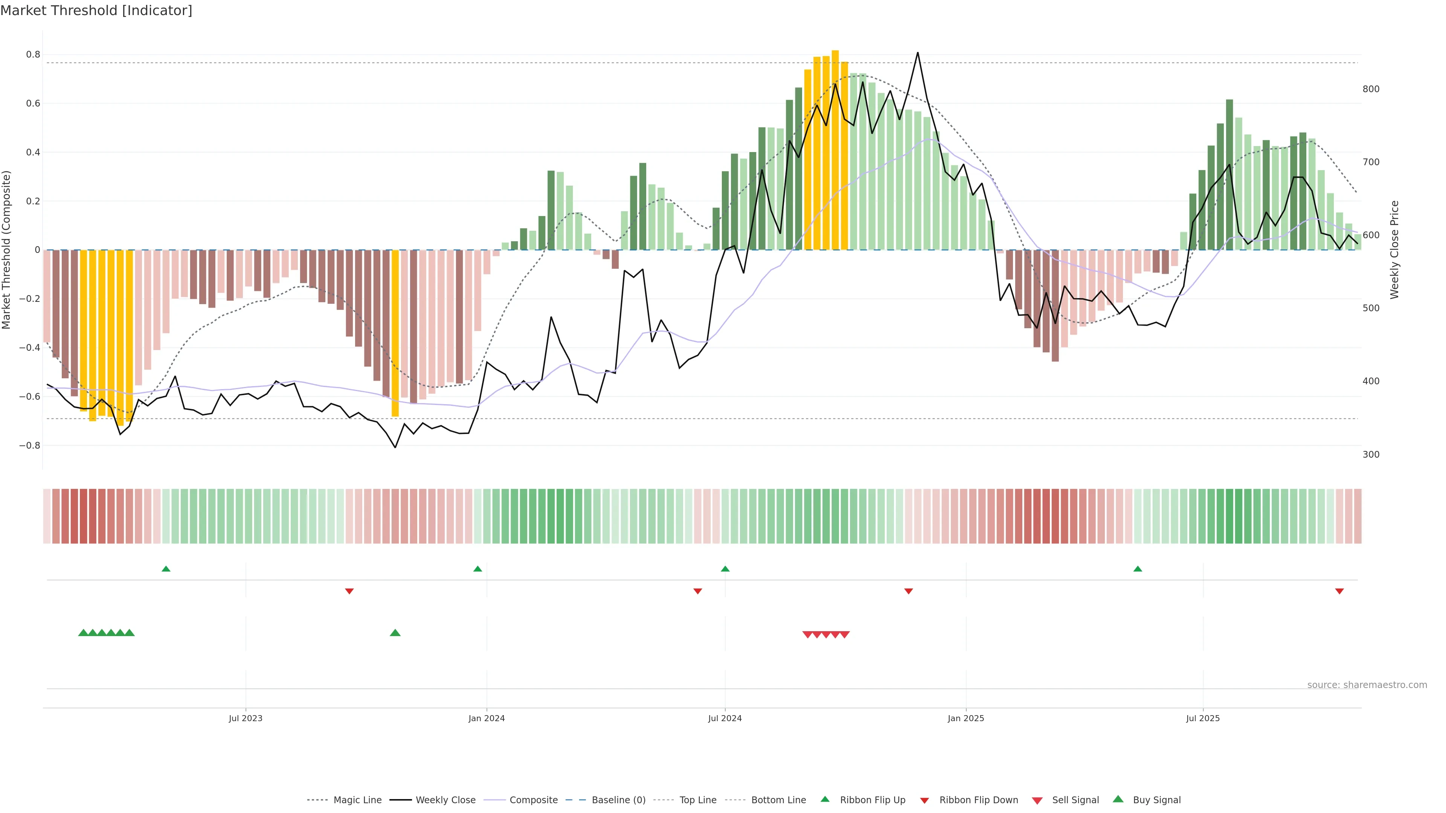Click the ribbon flip up marker before July 2025
This screenshot has height=813, width=1446.
(1137, 569)
